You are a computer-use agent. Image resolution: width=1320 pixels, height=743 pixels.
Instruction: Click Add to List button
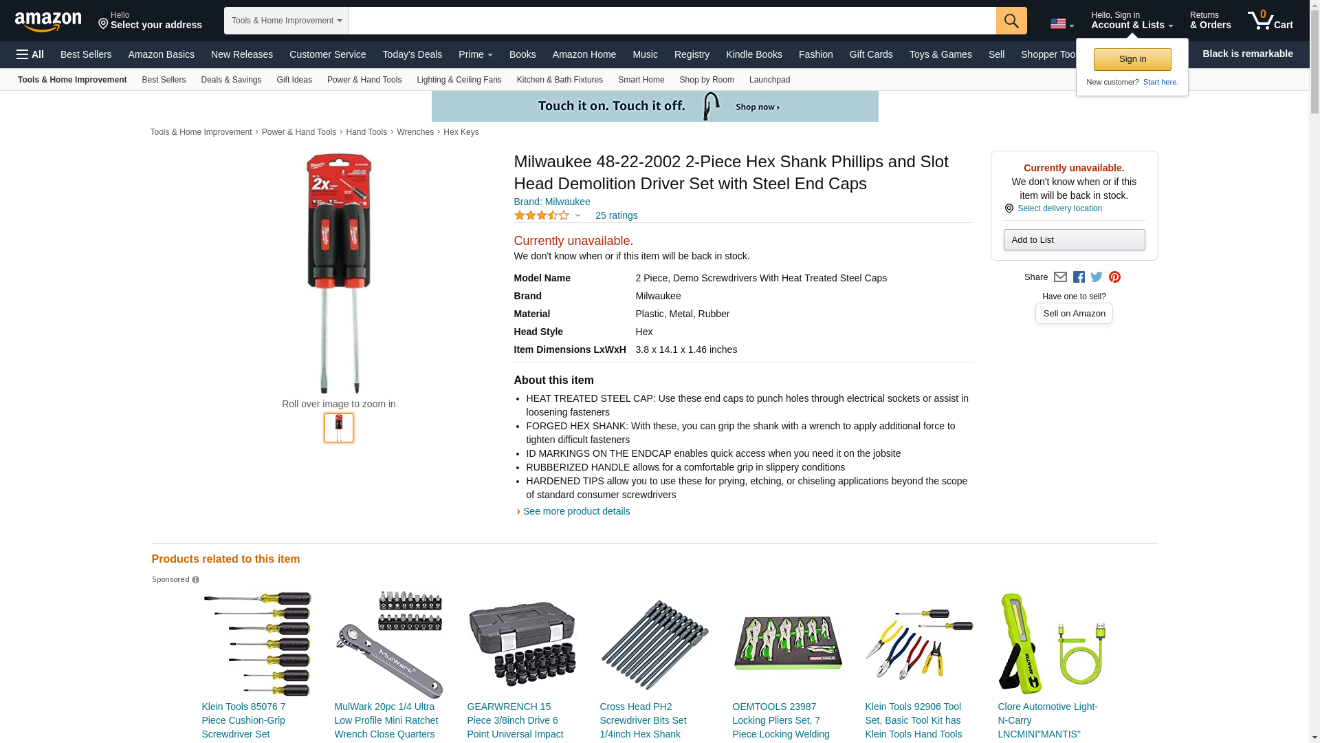[1074, 239]
